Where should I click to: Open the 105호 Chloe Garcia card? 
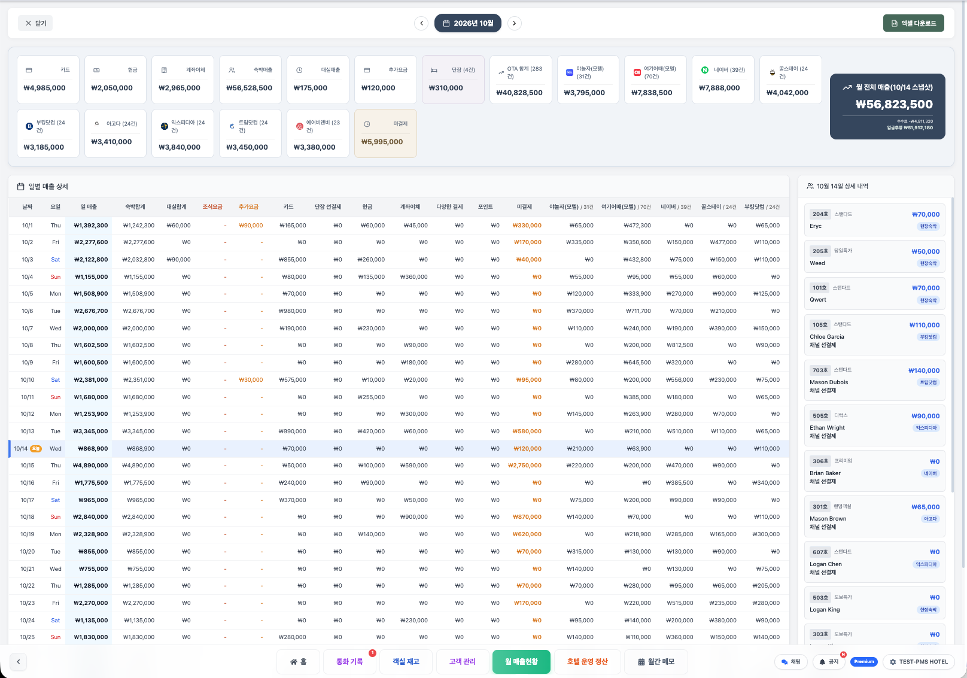coord(874,335)
